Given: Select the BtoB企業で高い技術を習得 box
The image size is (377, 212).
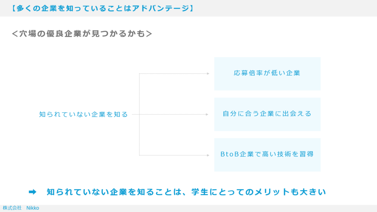Looking at the screenshot, I should 267,155.
